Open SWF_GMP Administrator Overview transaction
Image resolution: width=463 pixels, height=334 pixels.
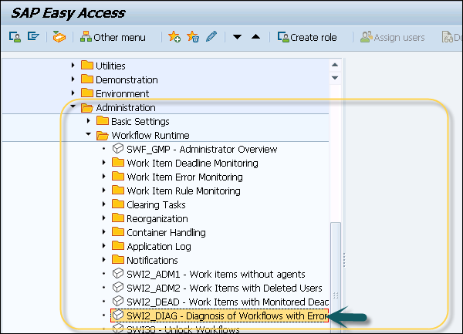tap(202, 149)
